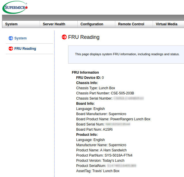Viewport: 184px width, 177px height.
Task: Open the System menu in navigation bar
Action: 11,24
